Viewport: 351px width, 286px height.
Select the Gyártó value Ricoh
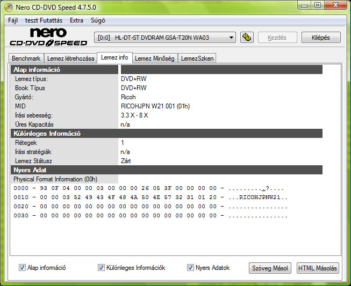[128, 97]
